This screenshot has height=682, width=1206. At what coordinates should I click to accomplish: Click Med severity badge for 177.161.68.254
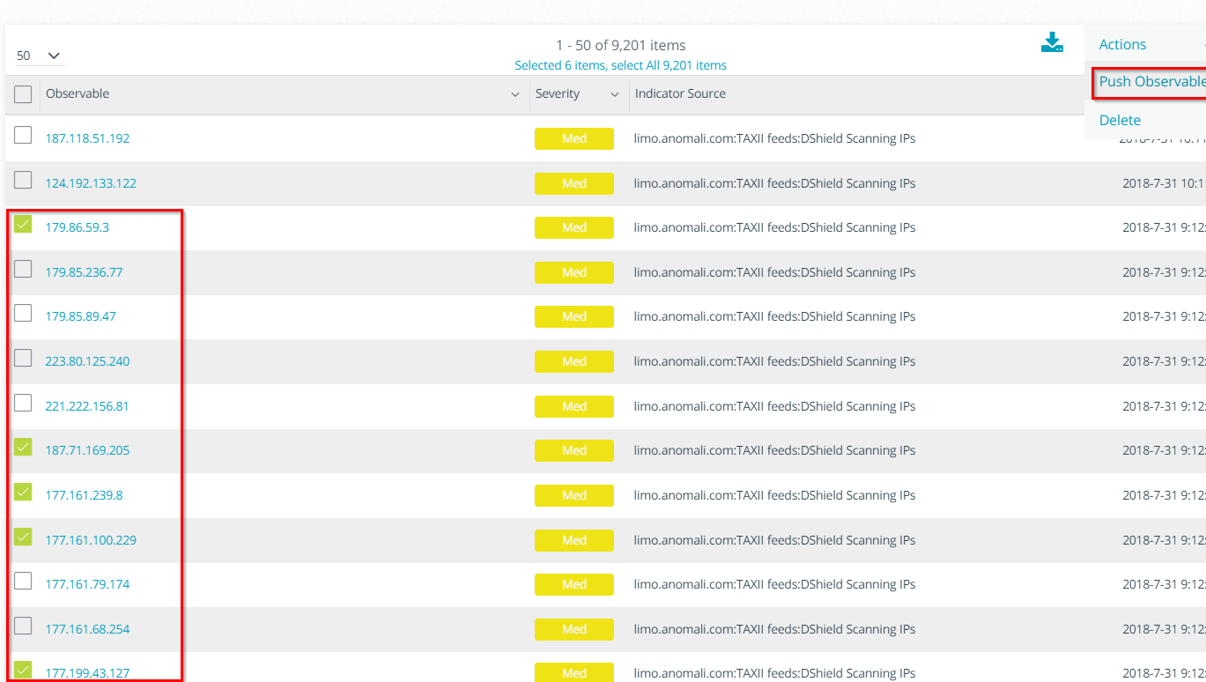573,629
